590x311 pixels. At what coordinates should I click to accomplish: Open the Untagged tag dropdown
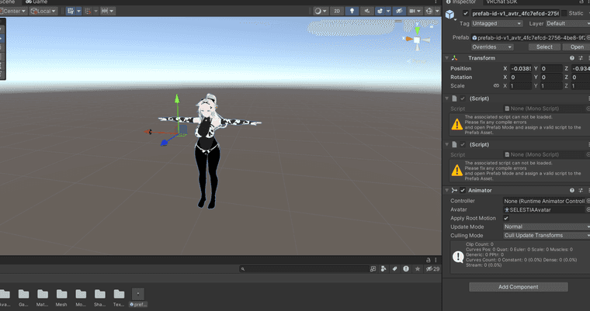click(x=497, y=23)
